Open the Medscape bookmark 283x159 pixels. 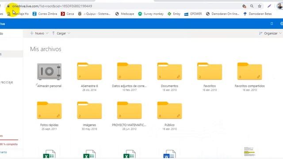pos(125,14)
